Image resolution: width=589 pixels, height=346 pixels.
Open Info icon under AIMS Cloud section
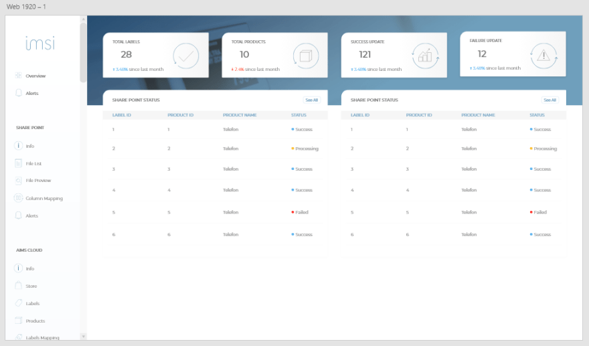tap(19, 268)
